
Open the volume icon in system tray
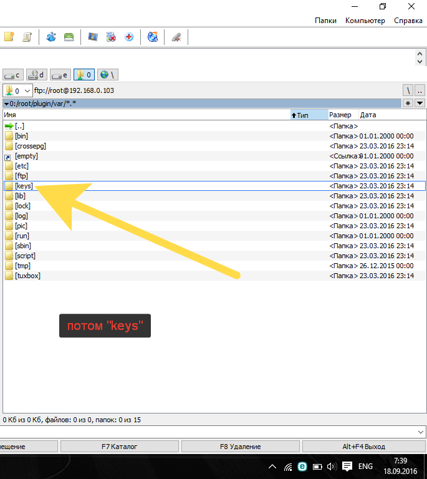point(331,467)
